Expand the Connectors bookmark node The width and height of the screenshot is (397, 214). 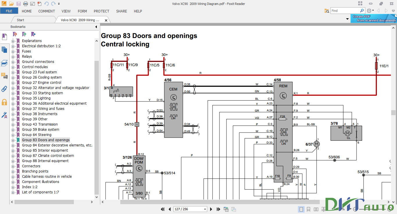click(13, 166)
